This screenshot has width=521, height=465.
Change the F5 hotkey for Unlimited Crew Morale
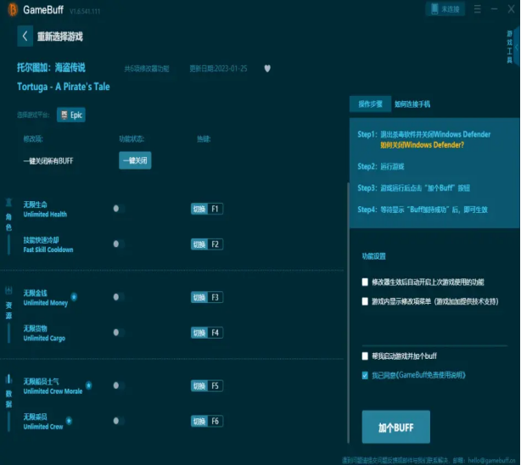[207, 385]
